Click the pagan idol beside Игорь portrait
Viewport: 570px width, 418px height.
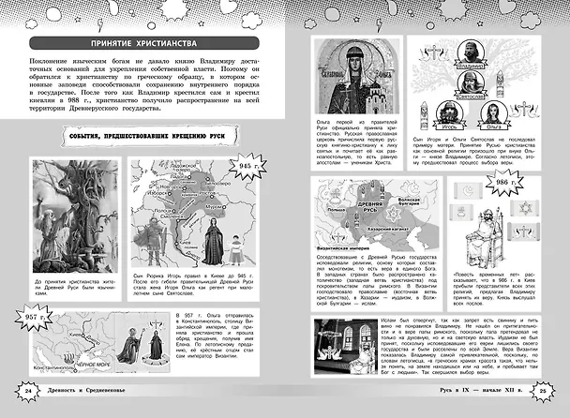[x=424, y=115]
